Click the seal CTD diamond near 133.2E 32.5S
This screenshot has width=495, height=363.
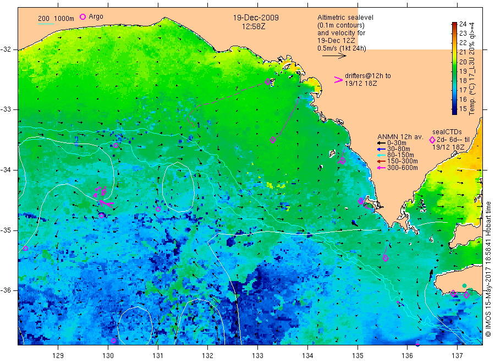coord(268,81)
